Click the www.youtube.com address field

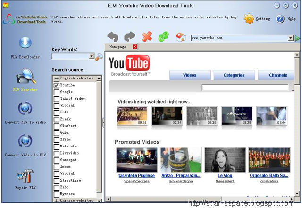[240, 38]
